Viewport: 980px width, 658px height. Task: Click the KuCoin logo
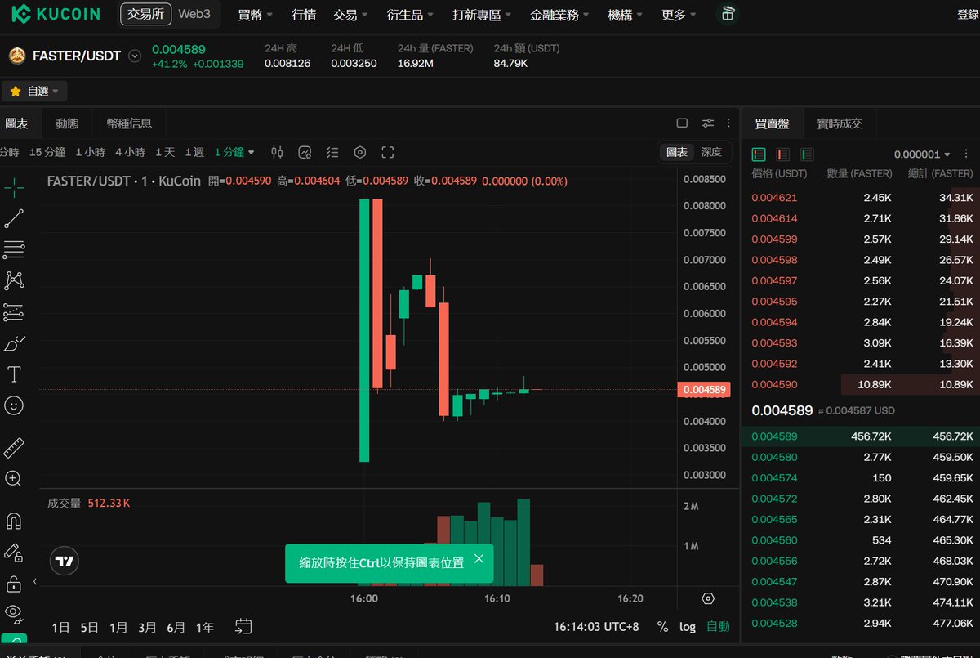(56, 14)
